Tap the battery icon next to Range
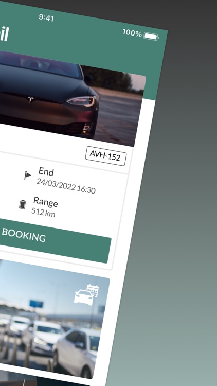Viewport: 217px width, 386px height. click(x=23, y=204)
